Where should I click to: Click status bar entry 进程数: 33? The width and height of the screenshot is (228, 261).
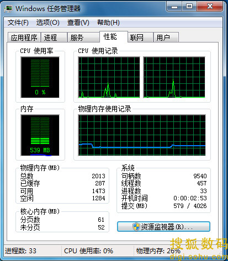coord(20,251)
